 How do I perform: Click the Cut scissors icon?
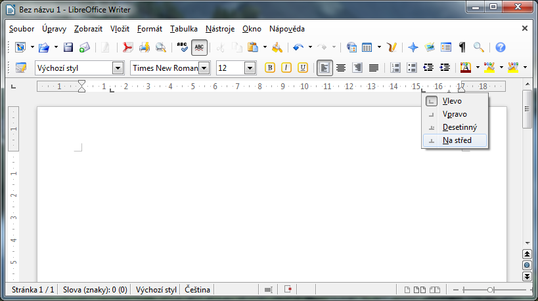(x=221, y=47)
